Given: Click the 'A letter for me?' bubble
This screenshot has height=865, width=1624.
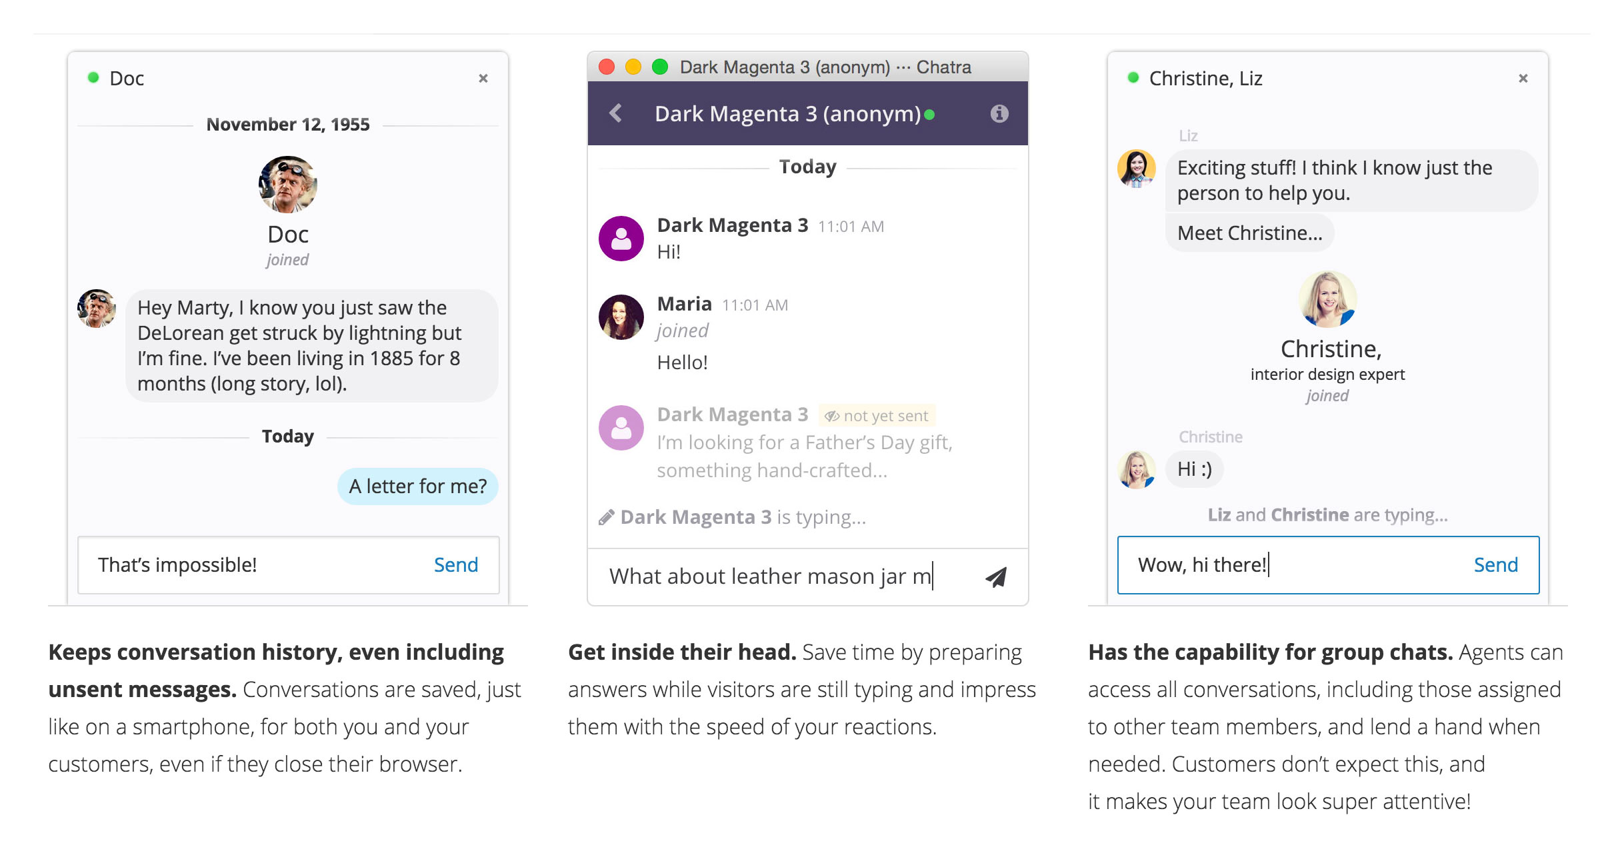Looking at the screenshot, I should pyautogui.click(x=418, y=486).
